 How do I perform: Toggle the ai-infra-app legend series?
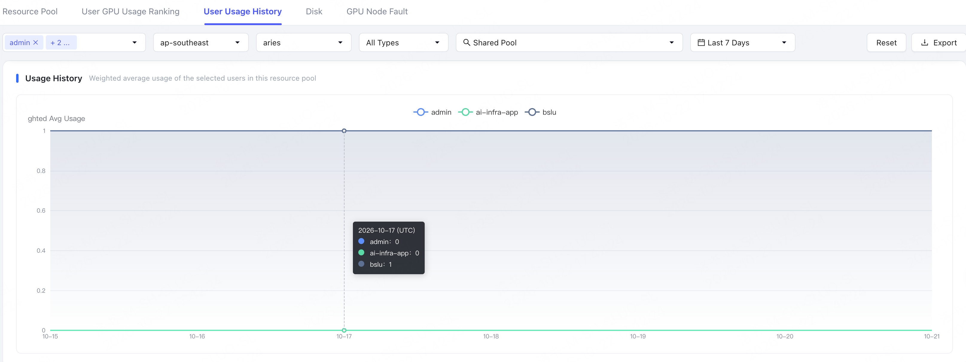[x=488, y=112]
